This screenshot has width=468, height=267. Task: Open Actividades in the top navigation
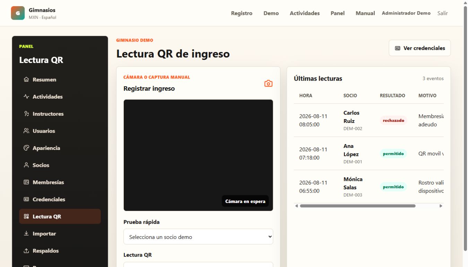point(305,13)
